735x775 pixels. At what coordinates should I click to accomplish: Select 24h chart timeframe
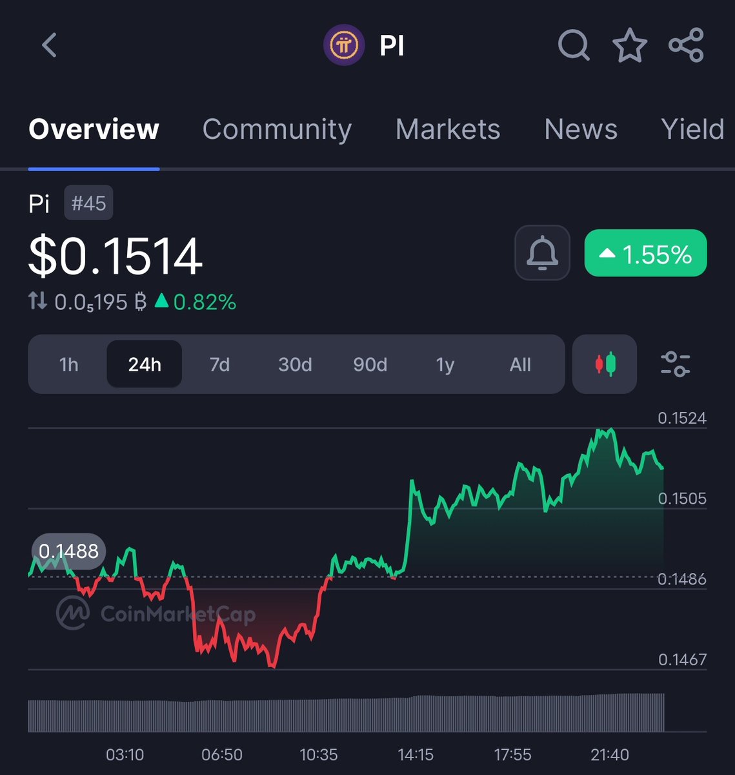144,364
